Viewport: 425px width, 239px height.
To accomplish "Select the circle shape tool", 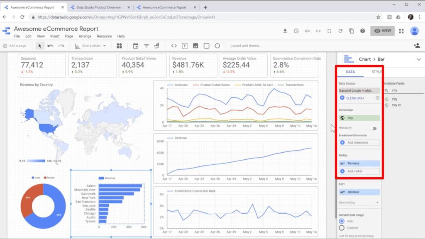I will [217, 46].
